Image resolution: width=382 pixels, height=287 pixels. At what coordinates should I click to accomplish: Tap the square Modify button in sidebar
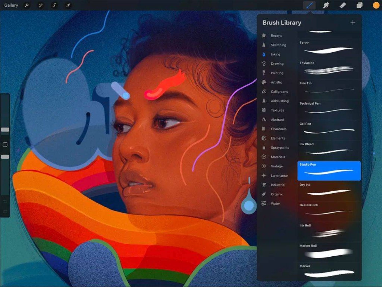(x=5, y=145)
